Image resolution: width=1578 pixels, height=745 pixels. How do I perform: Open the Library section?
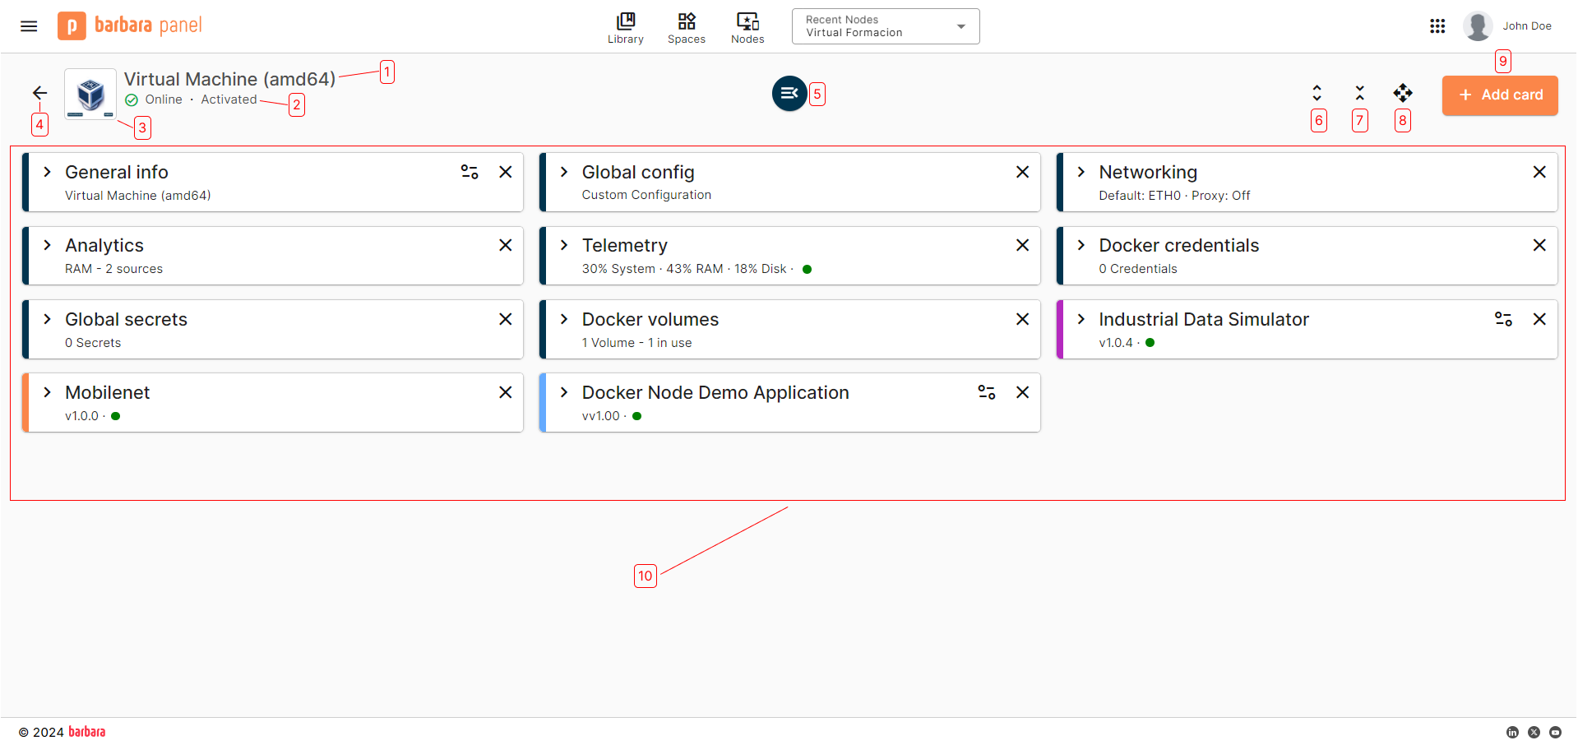(x=625, y=26)
